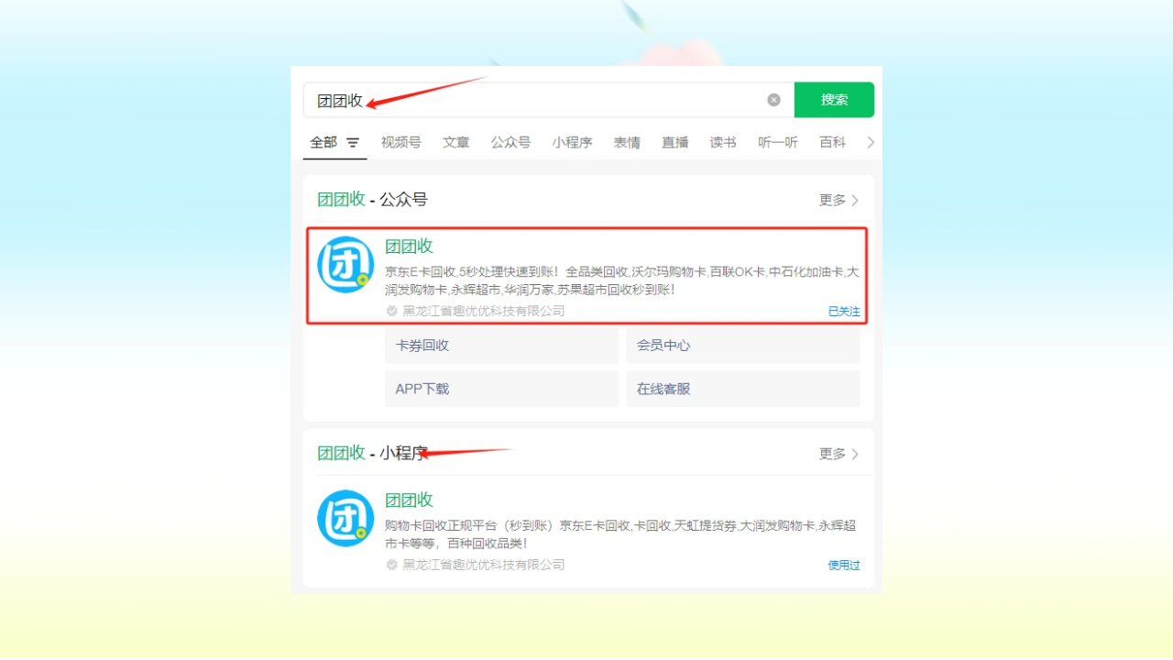Clear the search box with the X icon

pos(773,100)
